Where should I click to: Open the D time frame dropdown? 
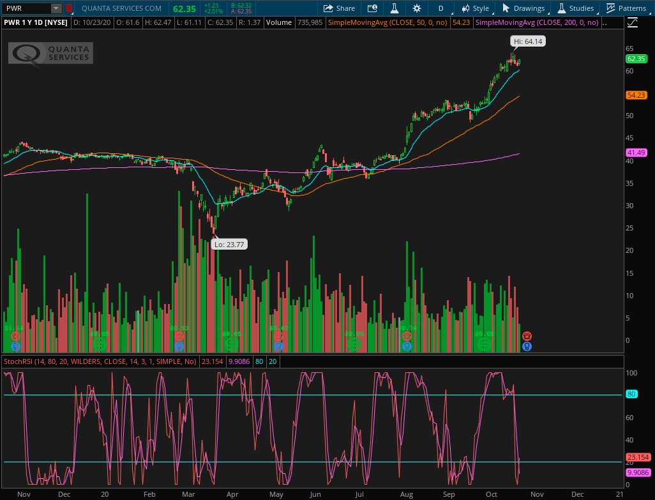coord(440,8)
